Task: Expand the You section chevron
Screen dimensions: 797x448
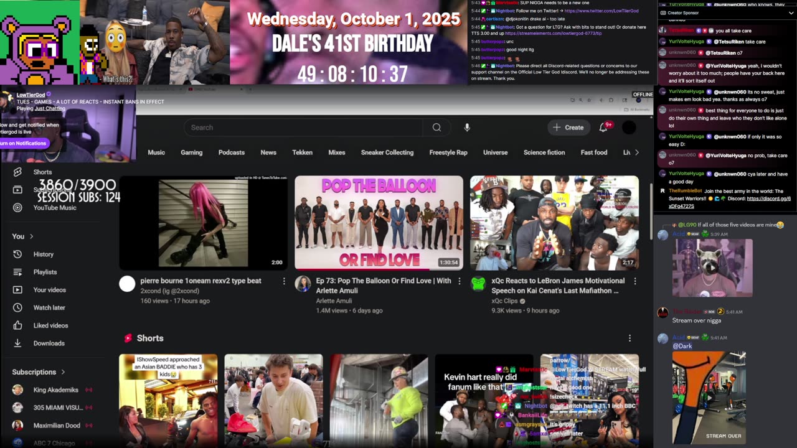Action: click(x=31, y=236)
